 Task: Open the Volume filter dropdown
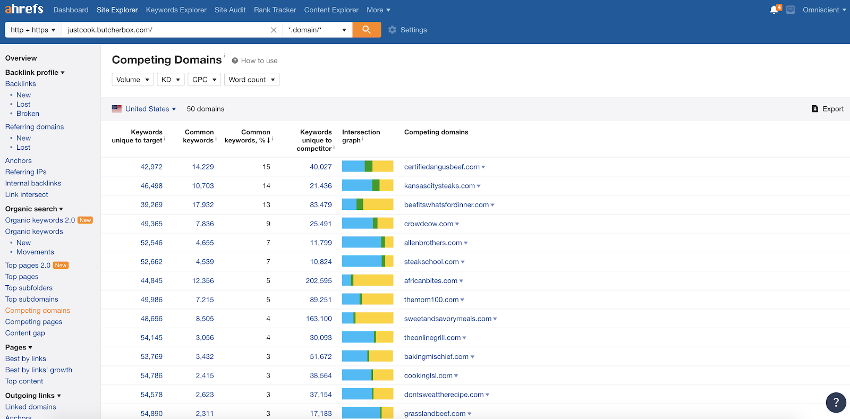tap(132, 80)
